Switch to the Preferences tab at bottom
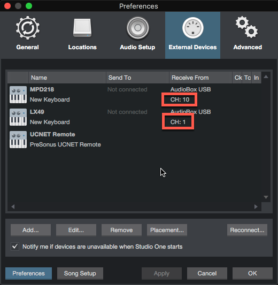The image size is (278, 285). [x=28, y=273]
